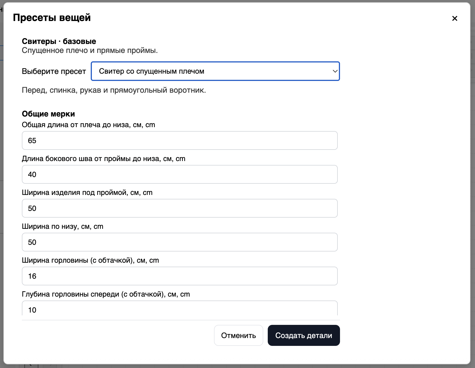Click the Выберите пресет label
This screenshot has width=475, height=368.
pos(54,71)
